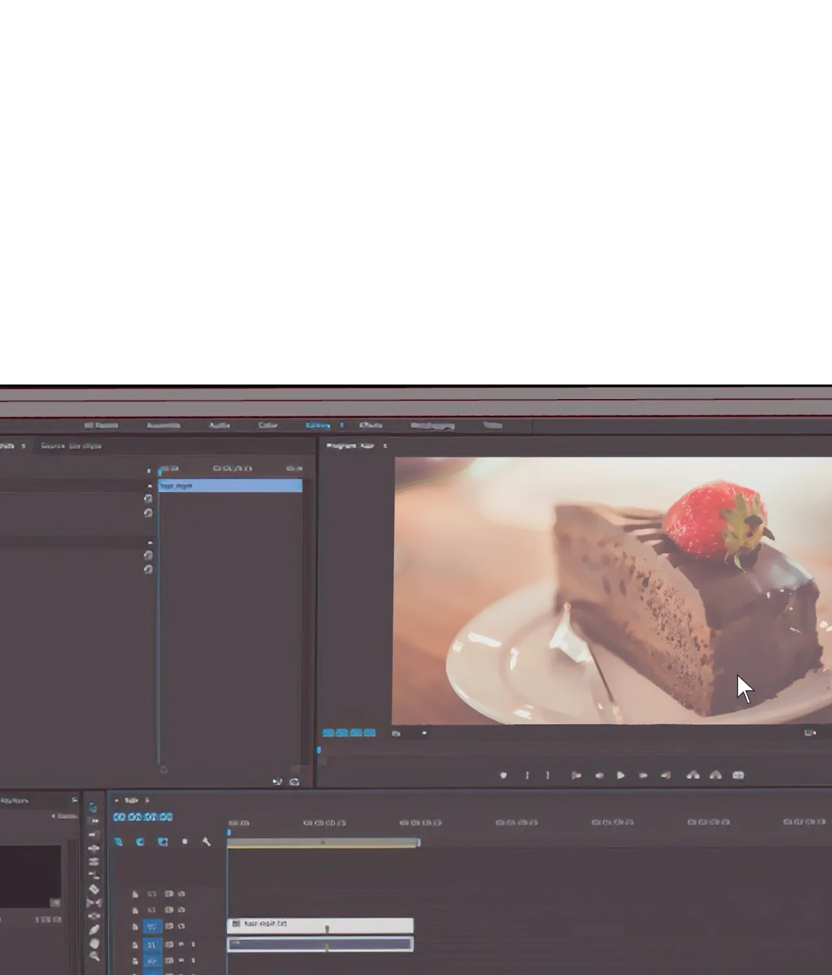The width and height of the screenshot is (832, 975).
Task: Click the Export Frame camera icon
Action: pyautogui.click(x=738, y=775)
